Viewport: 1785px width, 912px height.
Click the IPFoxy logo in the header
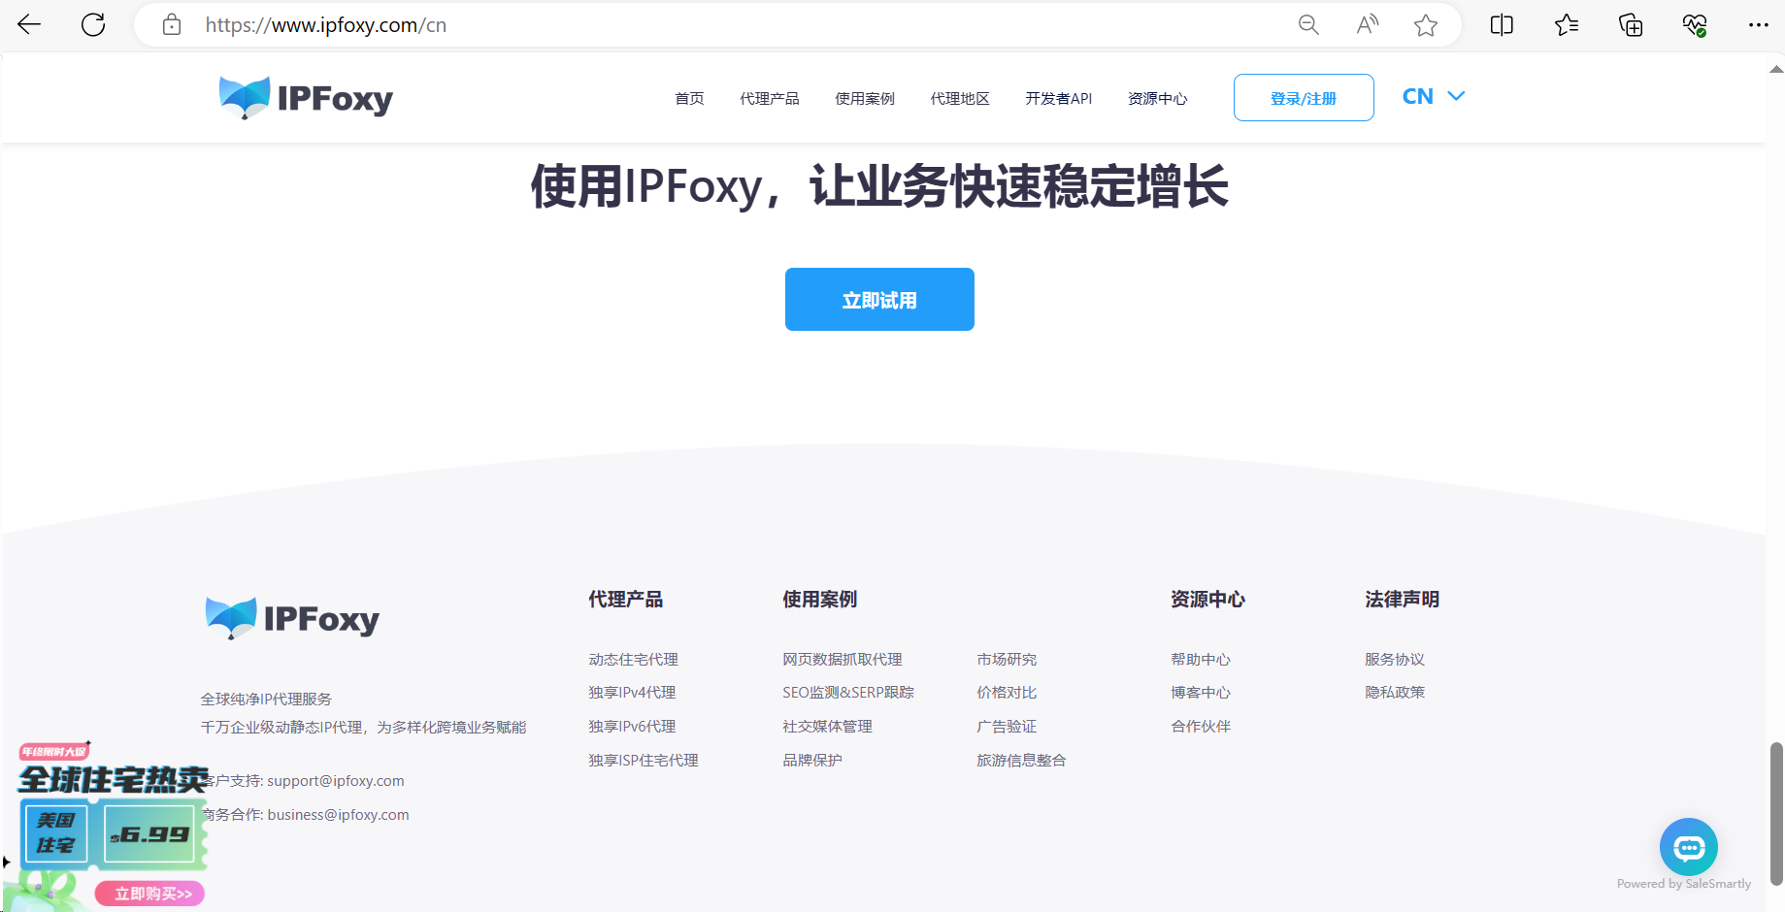click(x=306, y=98)
